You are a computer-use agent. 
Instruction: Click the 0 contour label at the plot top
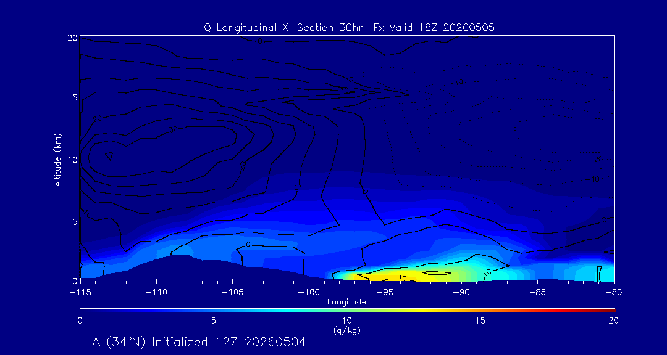pyautogui.click(x=259, y=41)
